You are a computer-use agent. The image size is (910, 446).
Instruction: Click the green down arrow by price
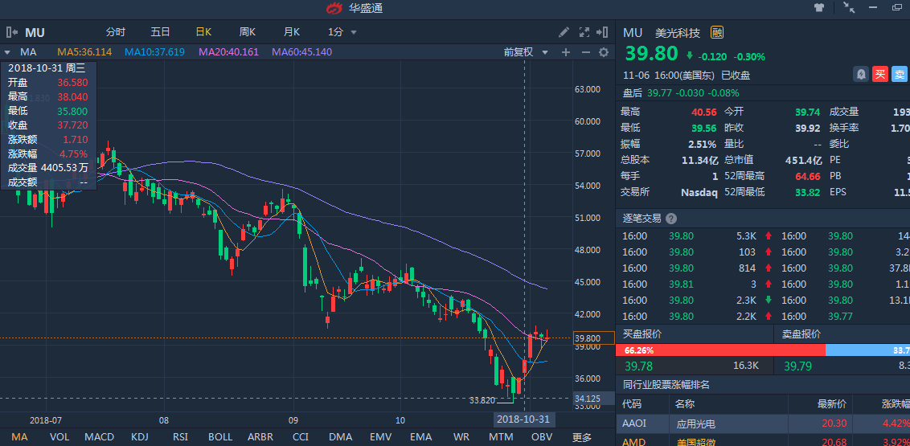690,56
